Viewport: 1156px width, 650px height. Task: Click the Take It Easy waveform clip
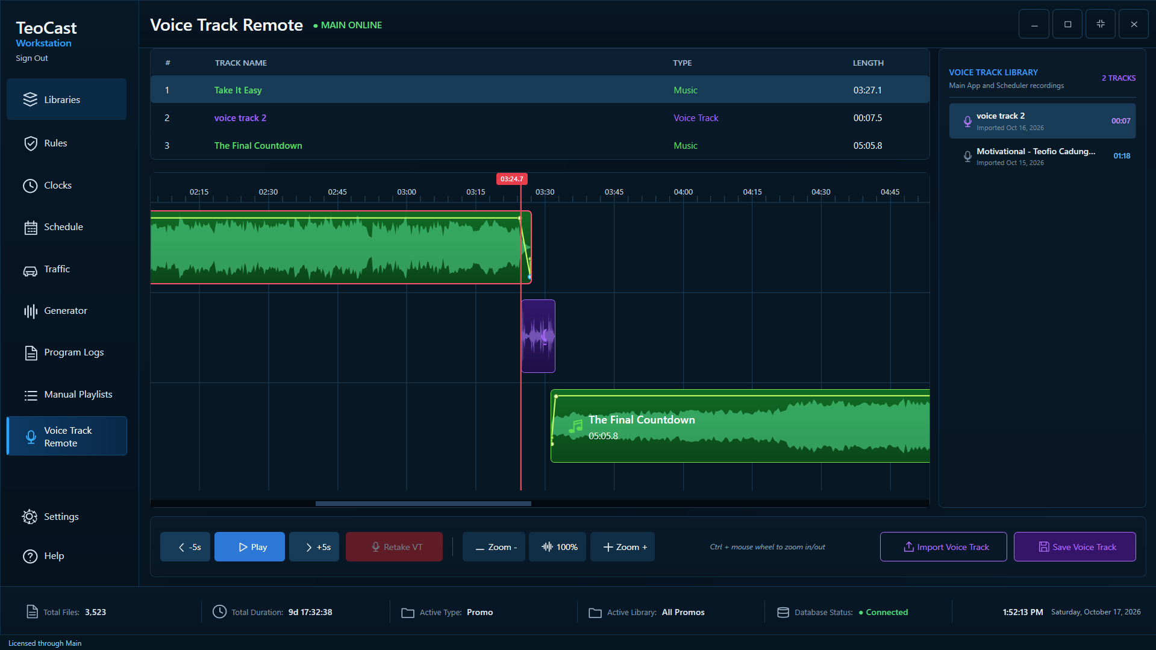point(341,247)
